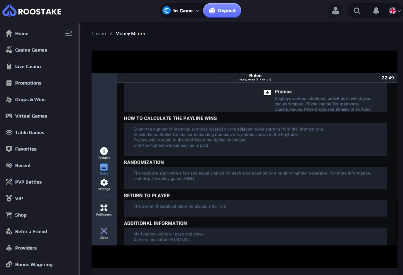Open the Promotions menu item
The height and width of the screenshot is (275, 403).
28,83
